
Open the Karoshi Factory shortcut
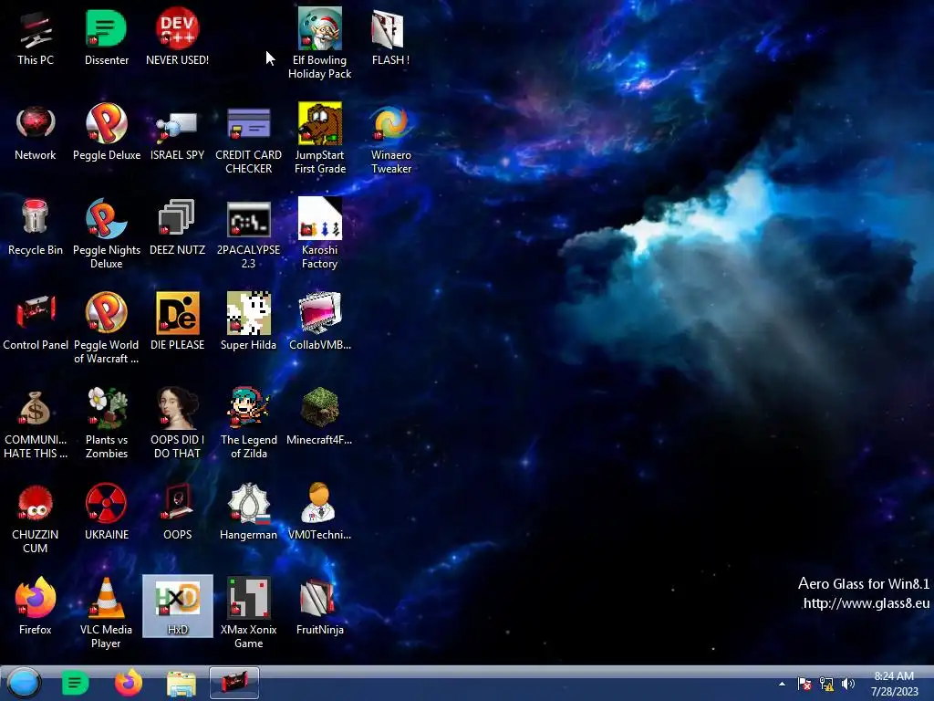pos(320,234)
